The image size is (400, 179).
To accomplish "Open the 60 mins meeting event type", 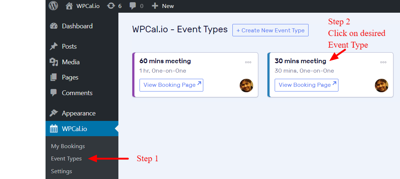I will click(165, 61).
